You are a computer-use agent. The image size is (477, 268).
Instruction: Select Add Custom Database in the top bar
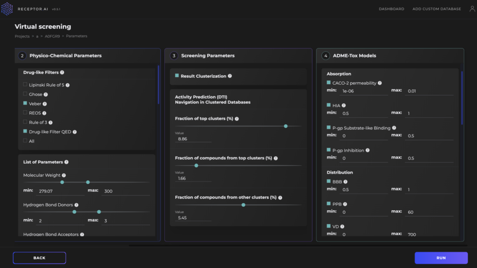click(x=436, y=8)
